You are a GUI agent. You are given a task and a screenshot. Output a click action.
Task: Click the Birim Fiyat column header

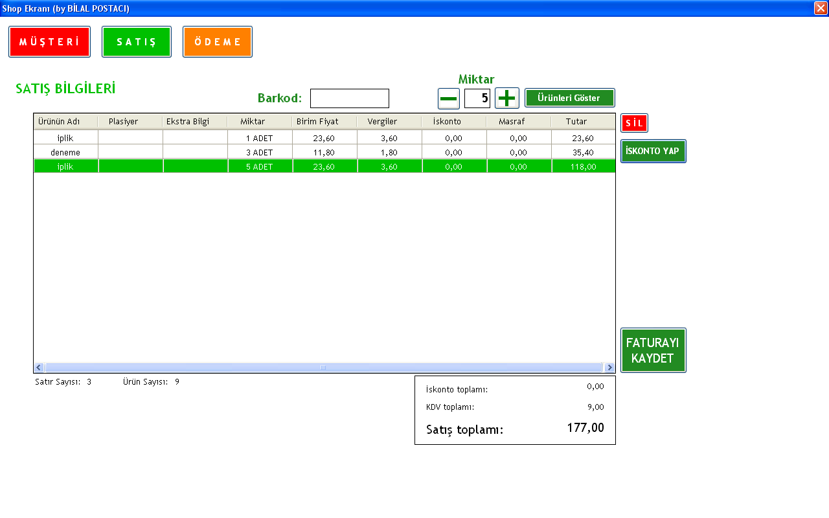(x=317, y=121)
